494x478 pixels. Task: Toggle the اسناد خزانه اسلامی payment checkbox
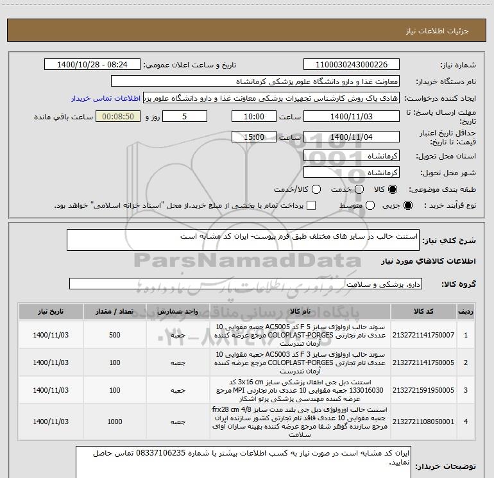(311, 205)
